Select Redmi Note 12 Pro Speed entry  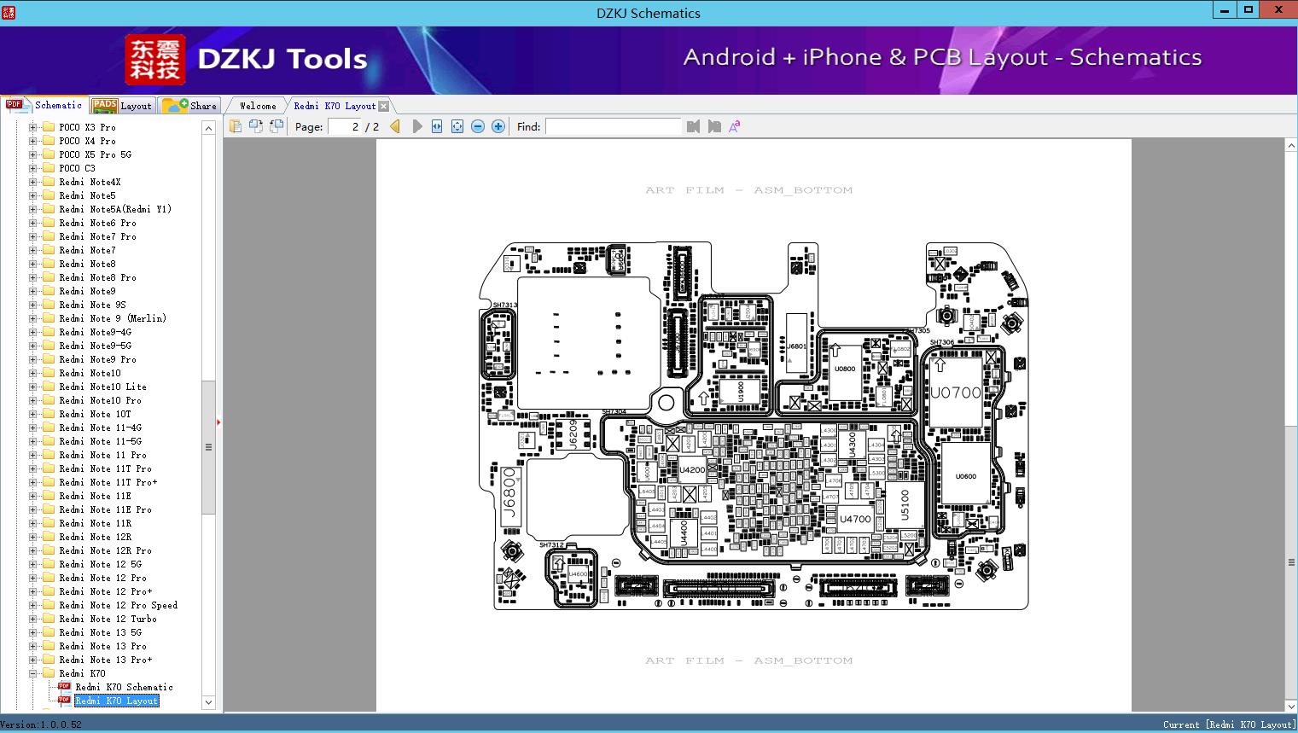click(x=118, y=605)
